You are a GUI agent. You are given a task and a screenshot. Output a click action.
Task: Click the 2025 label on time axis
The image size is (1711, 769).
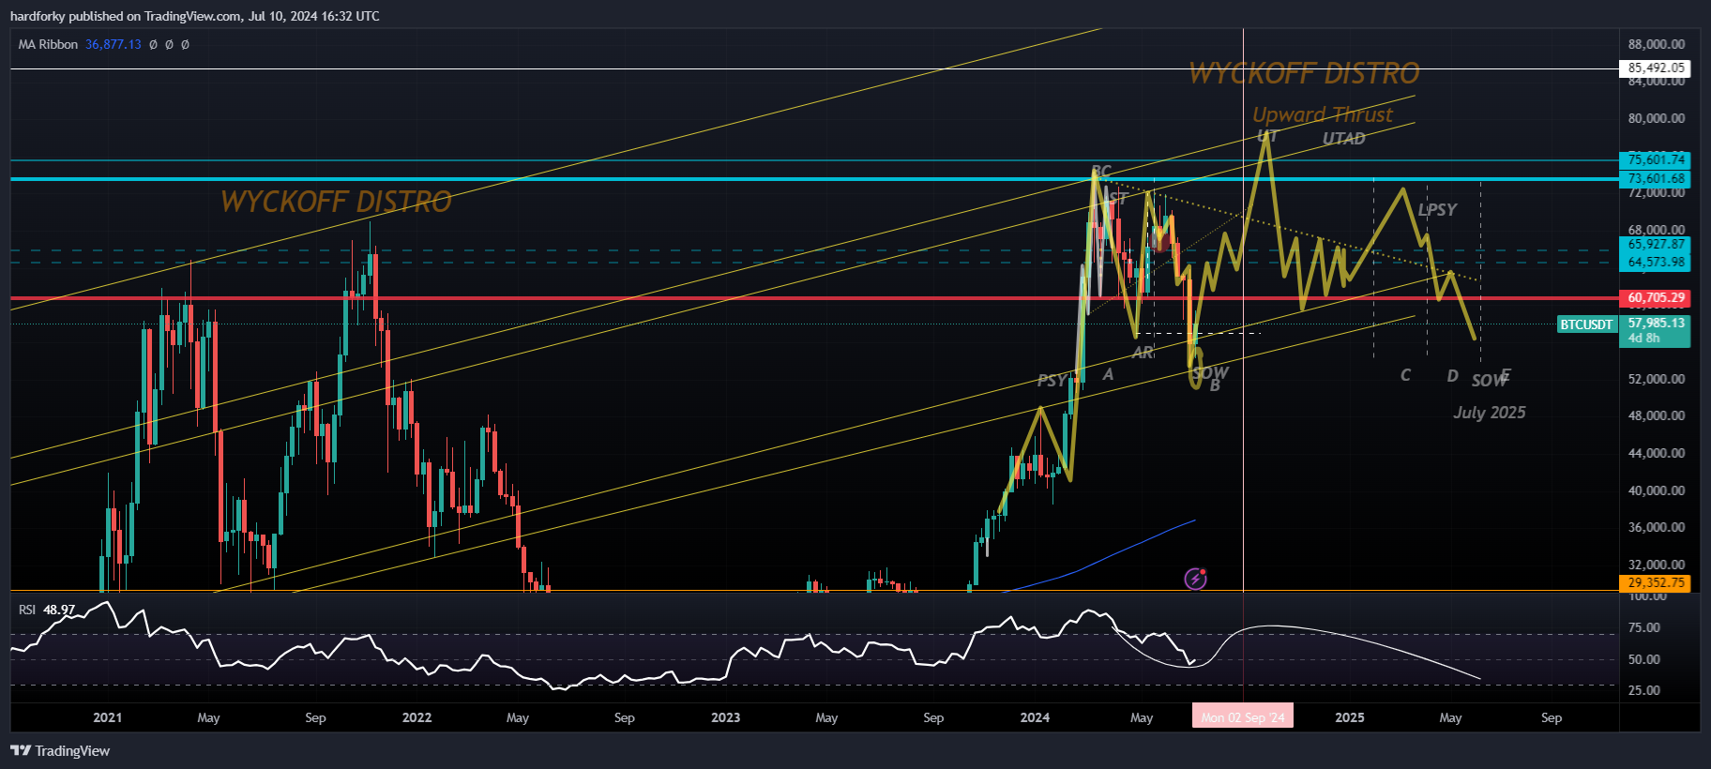[x=1349, y=717]
